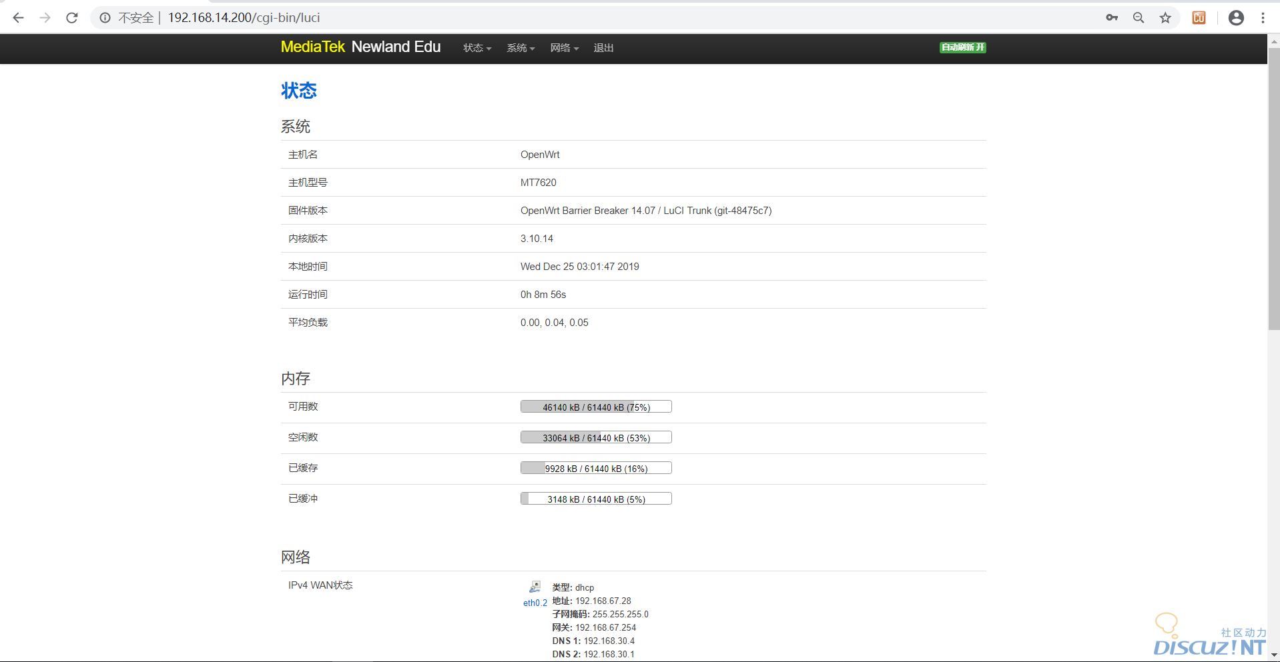Open Chrome's three-dot menu
1280x662 pixels.
tap(1263, 18)
